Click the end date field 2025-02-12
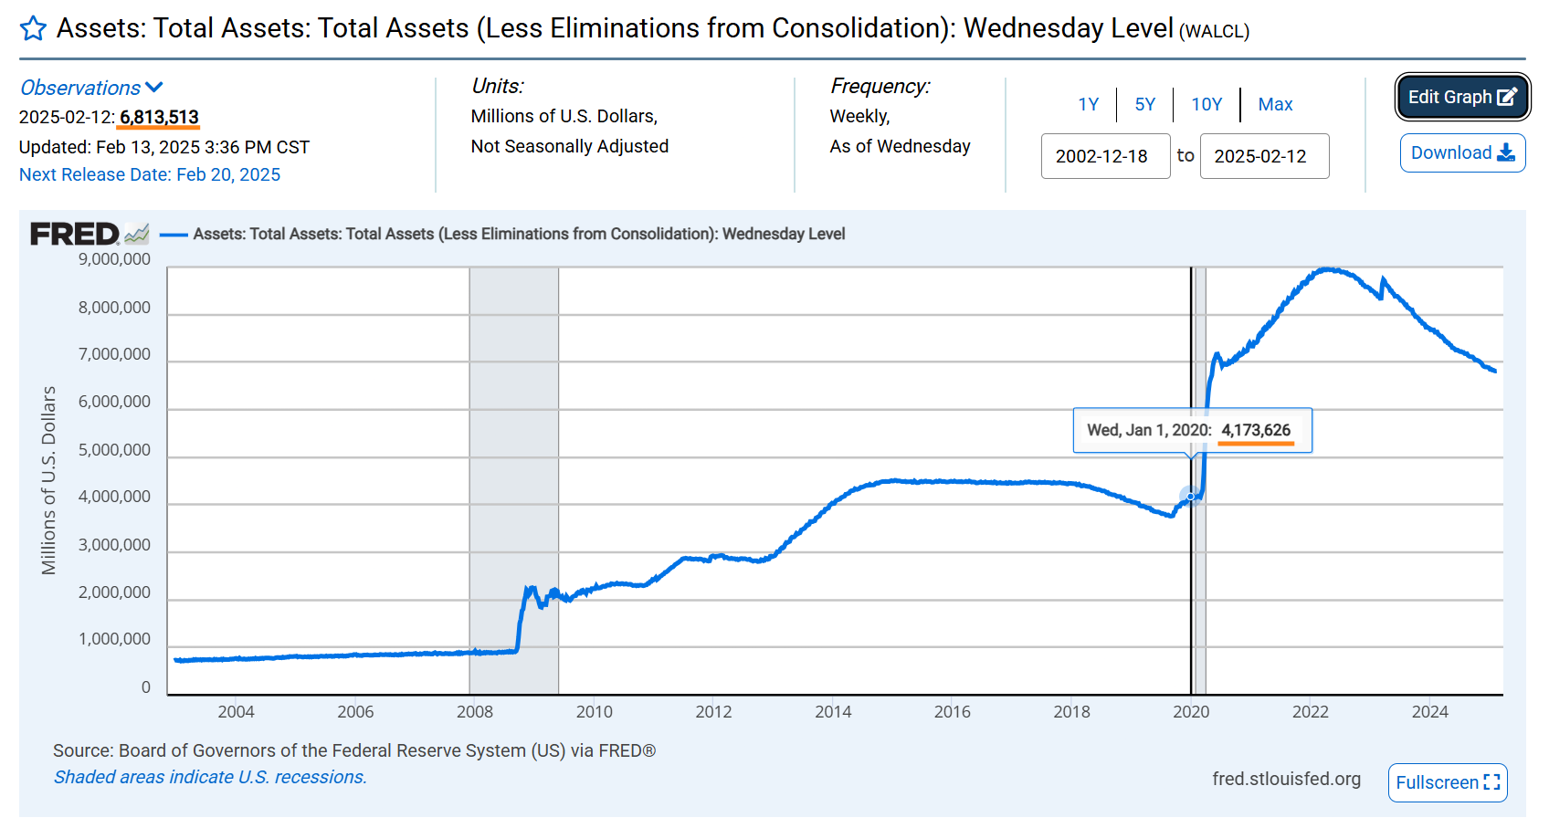This screenshot has width=1549, height=828. pos(1264,156)
